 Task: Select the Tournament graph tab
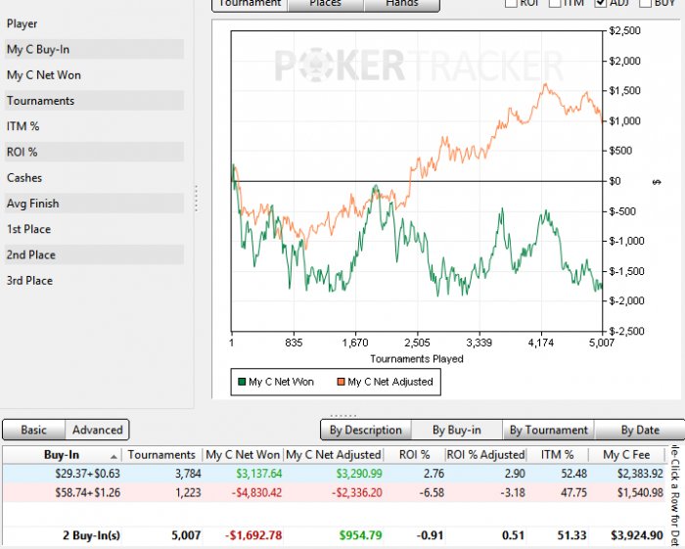tap(250, 4)
